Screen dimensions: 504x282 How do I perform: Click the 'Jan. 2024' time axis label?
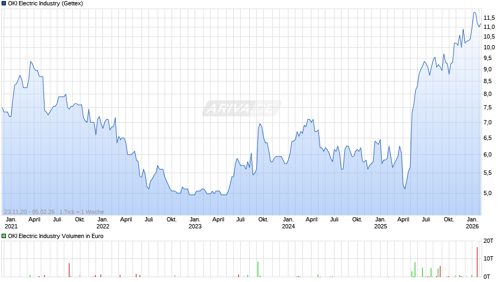click(288, 223)
